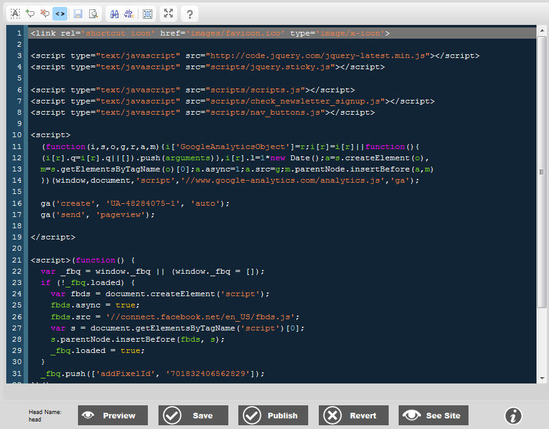Screen dimensions: 549x429
Task: Click line number 10 in the gutter
Action: (17, 135)
